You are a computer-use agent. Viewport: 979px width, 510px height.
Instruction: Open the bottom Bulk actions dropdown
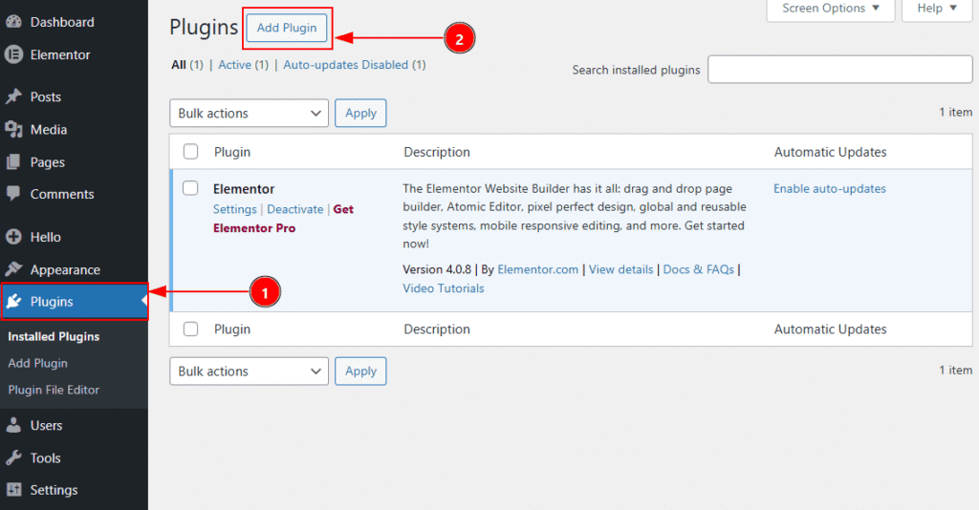pos(250,371)
